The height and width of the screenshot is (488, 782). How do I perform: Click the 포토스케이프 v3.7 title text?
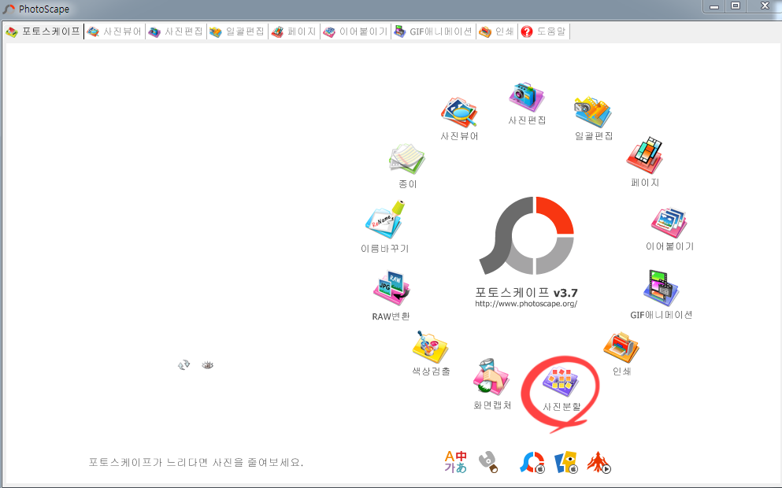point(526,293)
